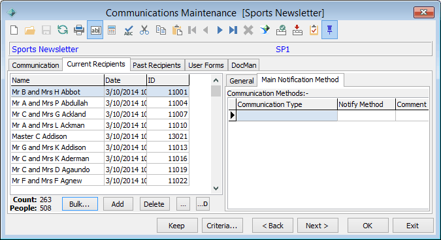Close the Communications Maintenance window
441x240 pixels.
pos(423,12)
